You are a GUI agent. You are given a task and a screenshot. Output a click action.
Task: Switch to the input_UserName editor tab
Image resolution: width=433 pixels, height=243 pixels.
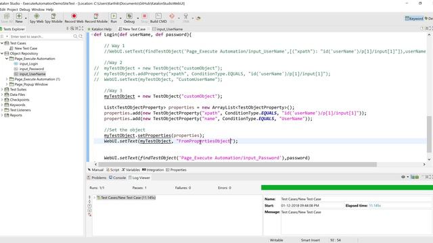pyautogui.click(x=167, y=29)
